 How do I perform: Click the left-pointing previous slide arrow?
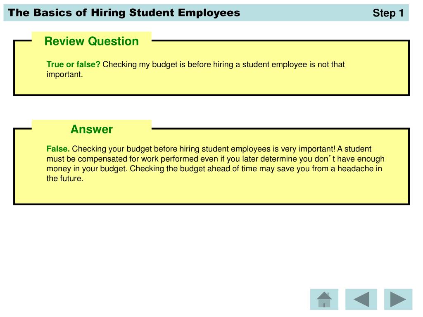[361, 299]
